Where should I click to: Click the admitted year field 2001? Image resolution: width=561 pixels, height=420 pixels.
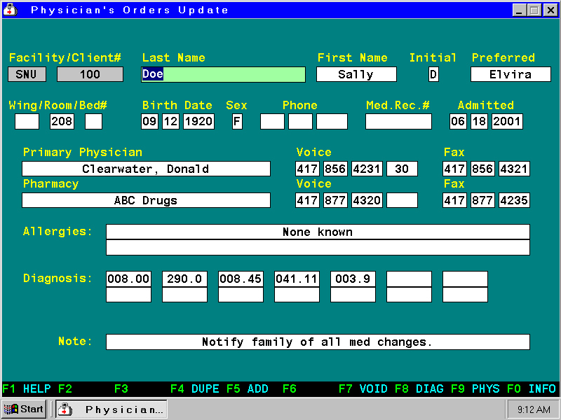[x=507, y=121]
